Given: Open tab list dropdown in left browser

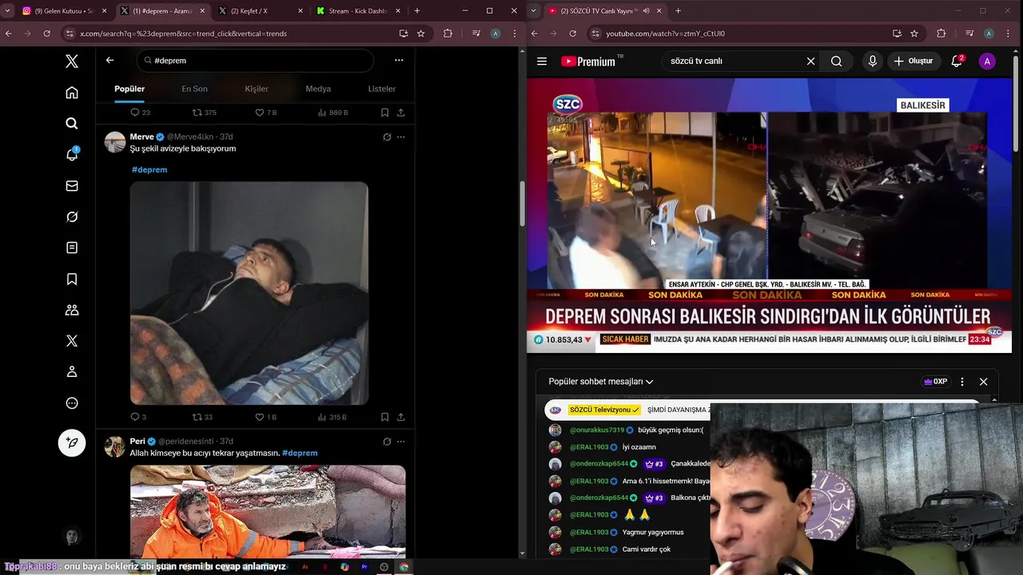Looking at the screenshot, I should (x=8, y=10).
